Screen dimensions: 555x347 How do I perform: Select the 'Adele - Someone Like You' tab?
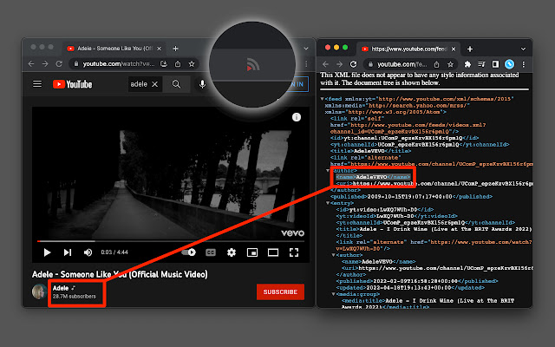pos(114,49)
